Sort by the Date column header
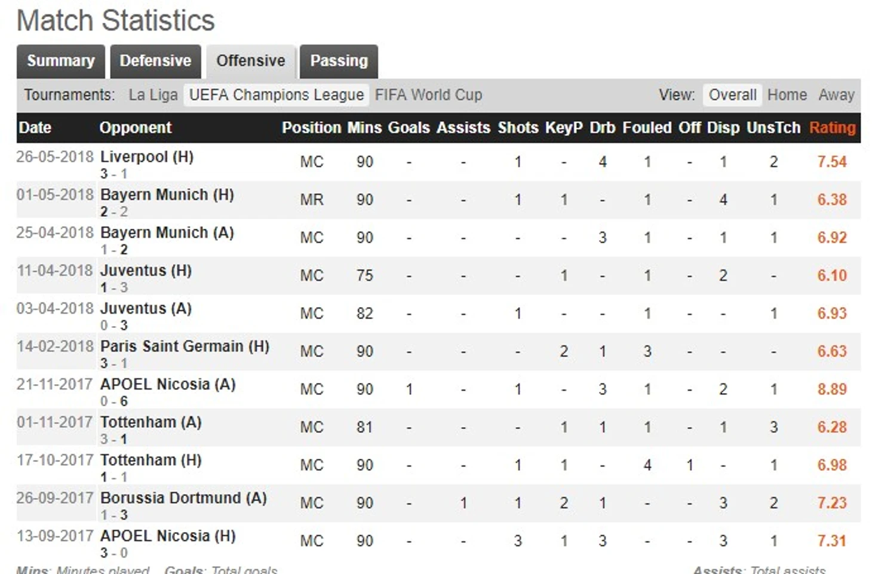Image resolution: width=872 pixels, height=574 pixels. click(35, 128)
